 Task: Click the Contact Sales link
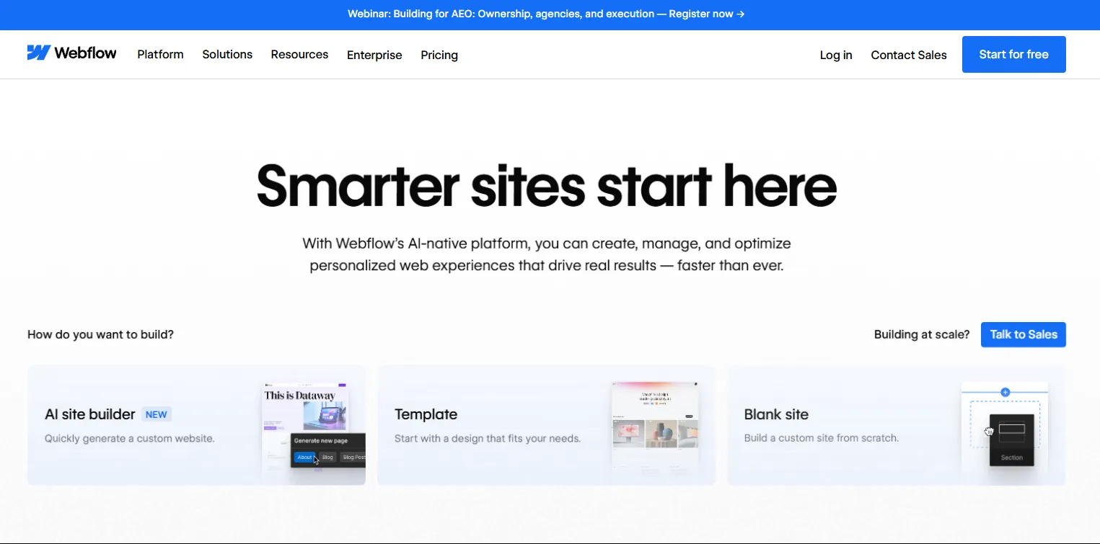coord(908,55)
